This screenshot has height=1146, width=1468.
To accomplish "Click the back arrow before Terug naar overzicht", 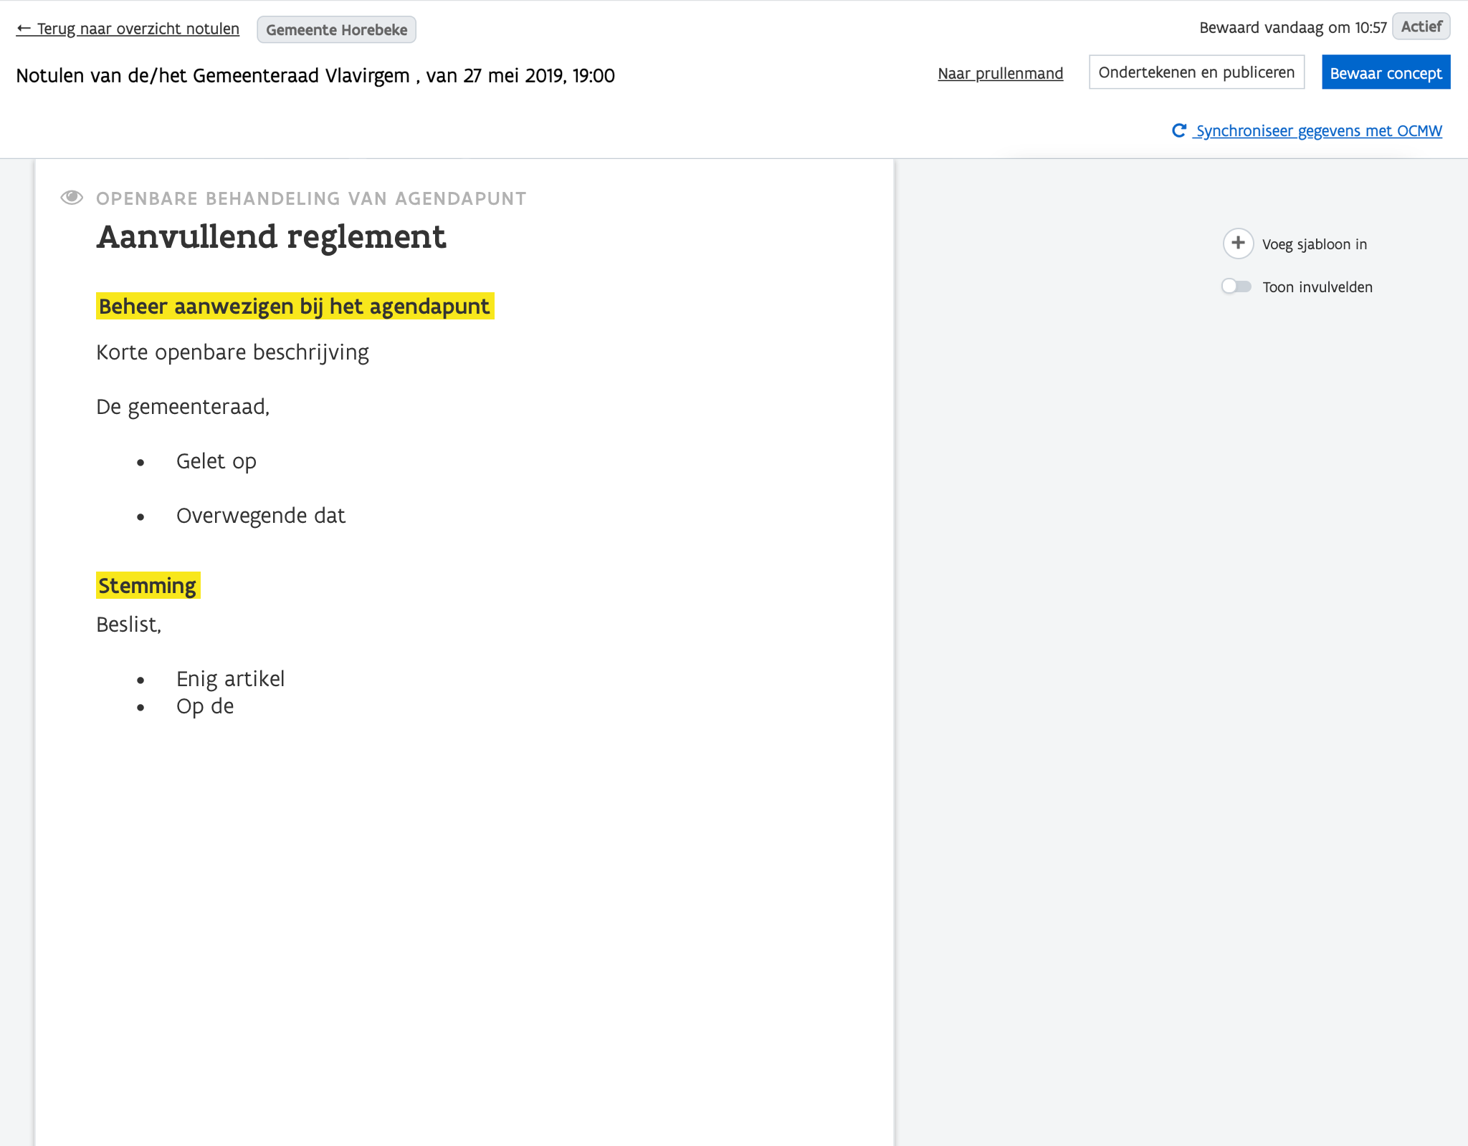I will click(24, 29).
